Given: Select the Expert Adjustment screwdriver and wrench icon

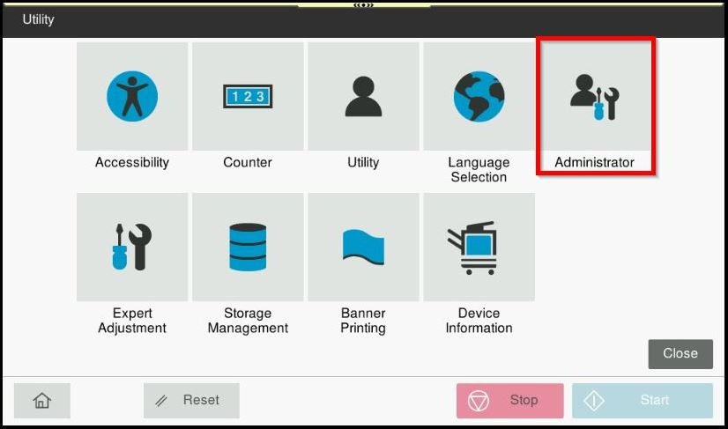Looking at the screenshot, I should coord(132,247).
